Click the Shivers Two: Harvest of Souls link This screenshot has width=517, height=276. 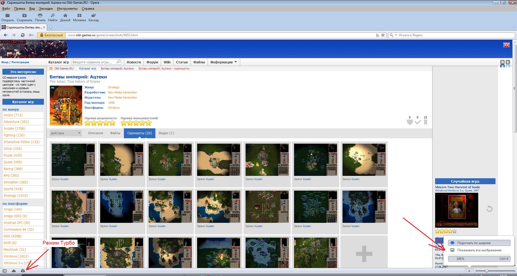[x=457, y=187]
